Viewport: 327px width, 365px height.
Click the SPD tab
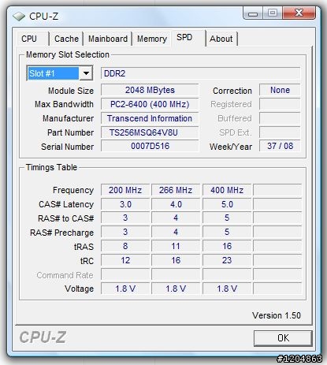(x=188, y=38)
